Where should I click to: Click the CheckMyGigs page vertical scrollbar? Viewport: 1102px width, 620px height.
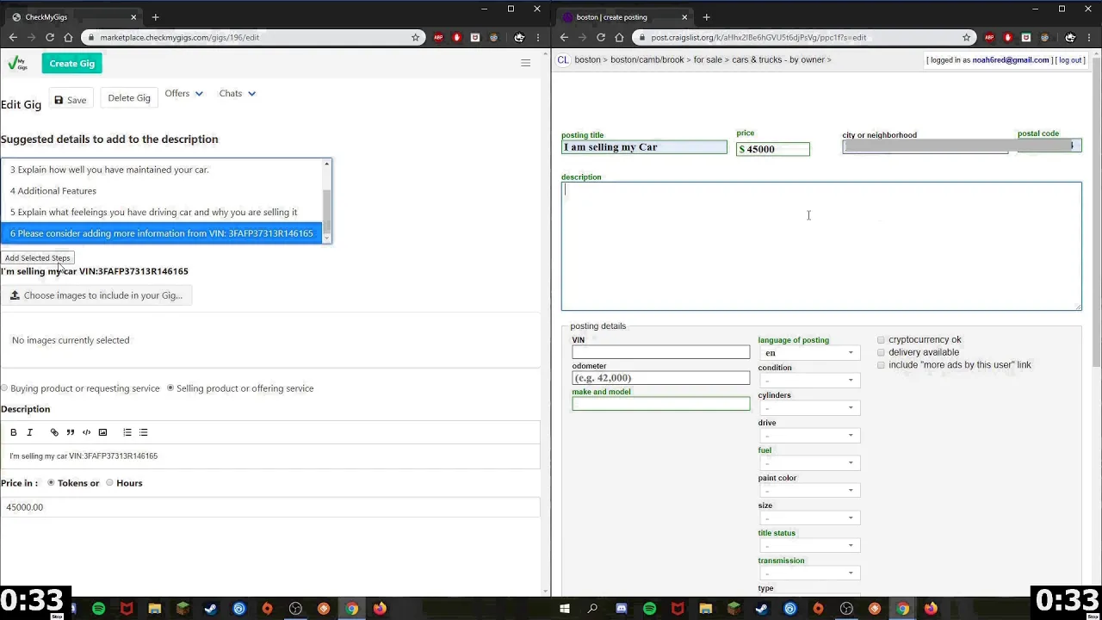point(546,323)
